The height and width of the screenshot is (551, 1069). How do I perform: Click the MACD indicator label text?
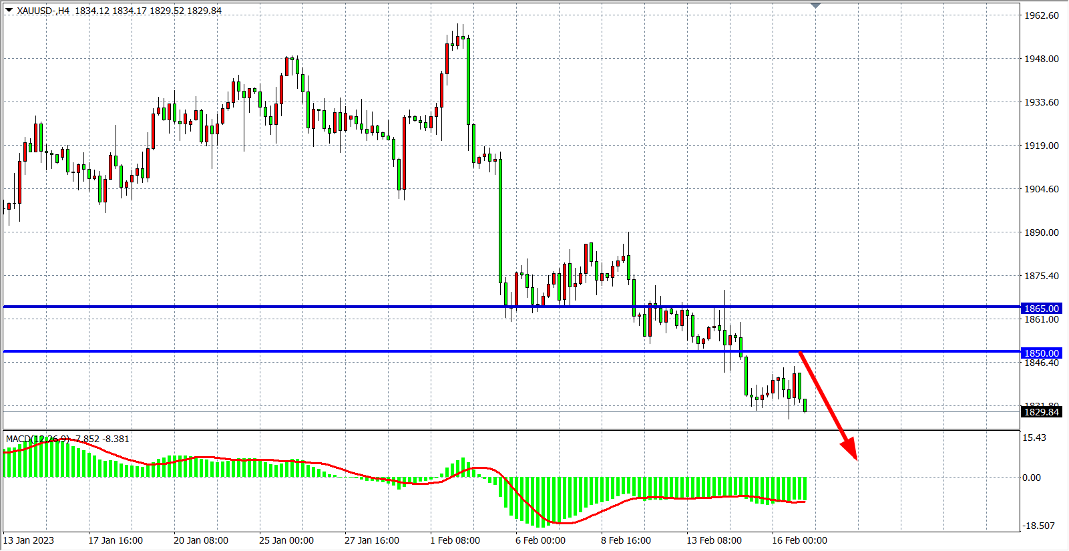click(67, 439)
